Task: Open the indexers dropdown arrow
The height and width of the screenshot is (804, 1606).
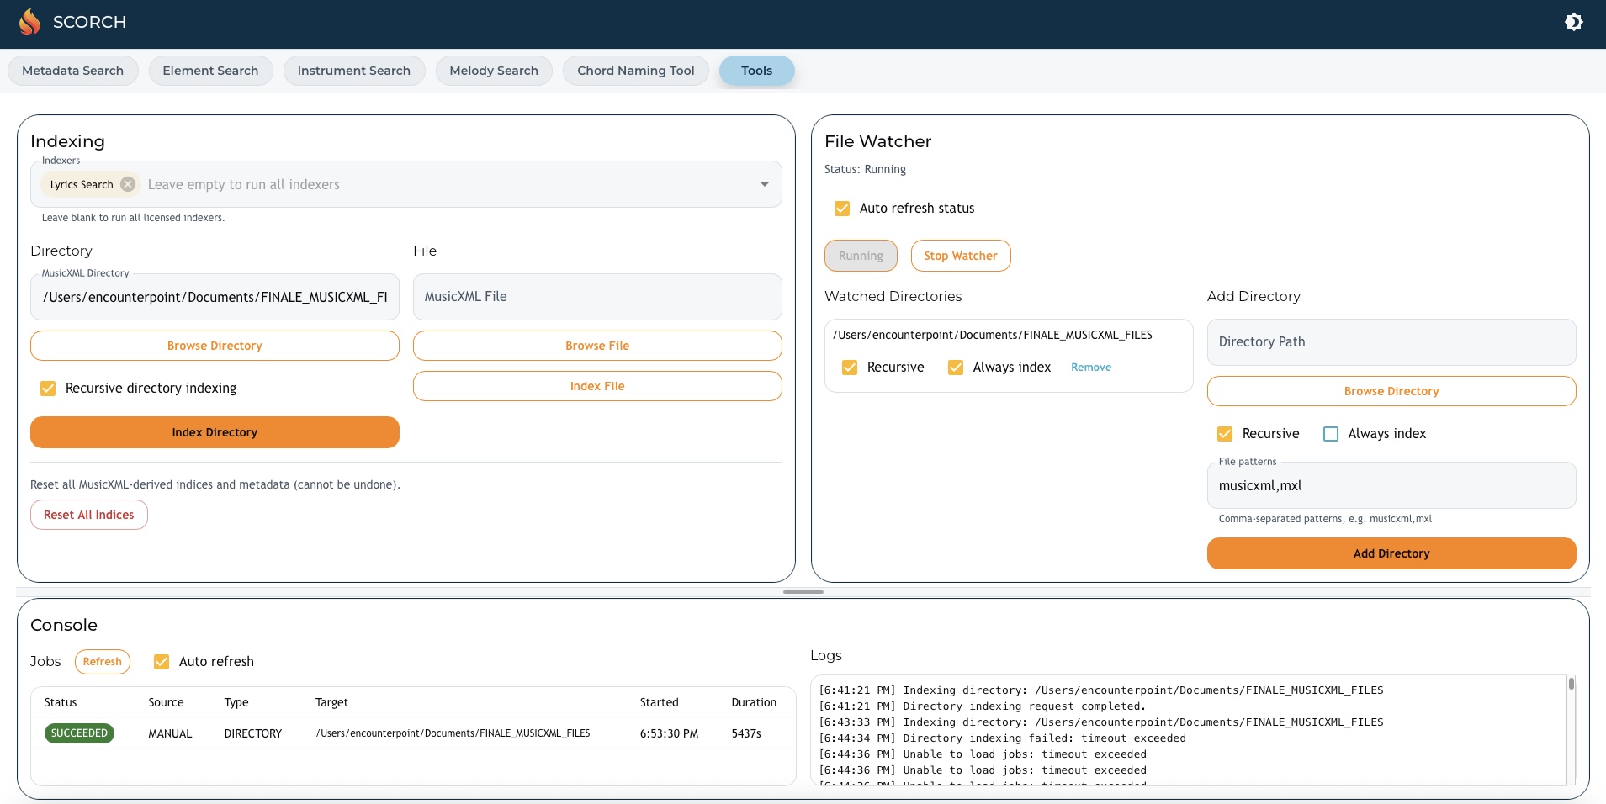Action: [763, 184]
